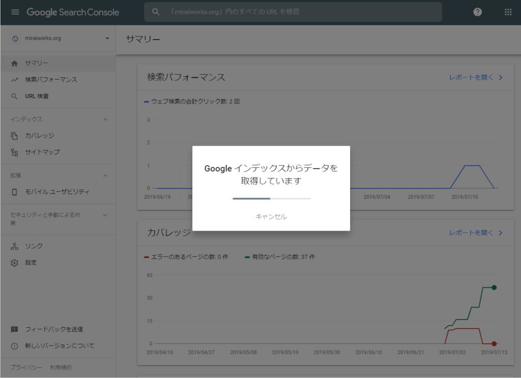521x378 pixels.
Task: Open サイトマップ from the sidebar
Action: click(x=58, y=152)
